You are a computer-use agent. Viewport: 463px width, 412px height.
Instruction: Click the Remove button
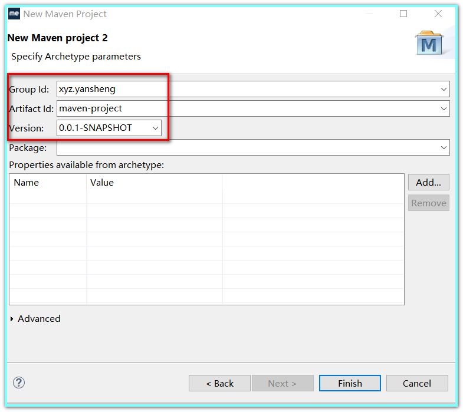point(429,203)
